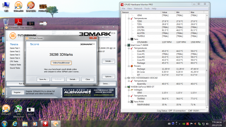The image size is (226, 127).
Task: Collapse the Powers node
Action: coord(129,66)
